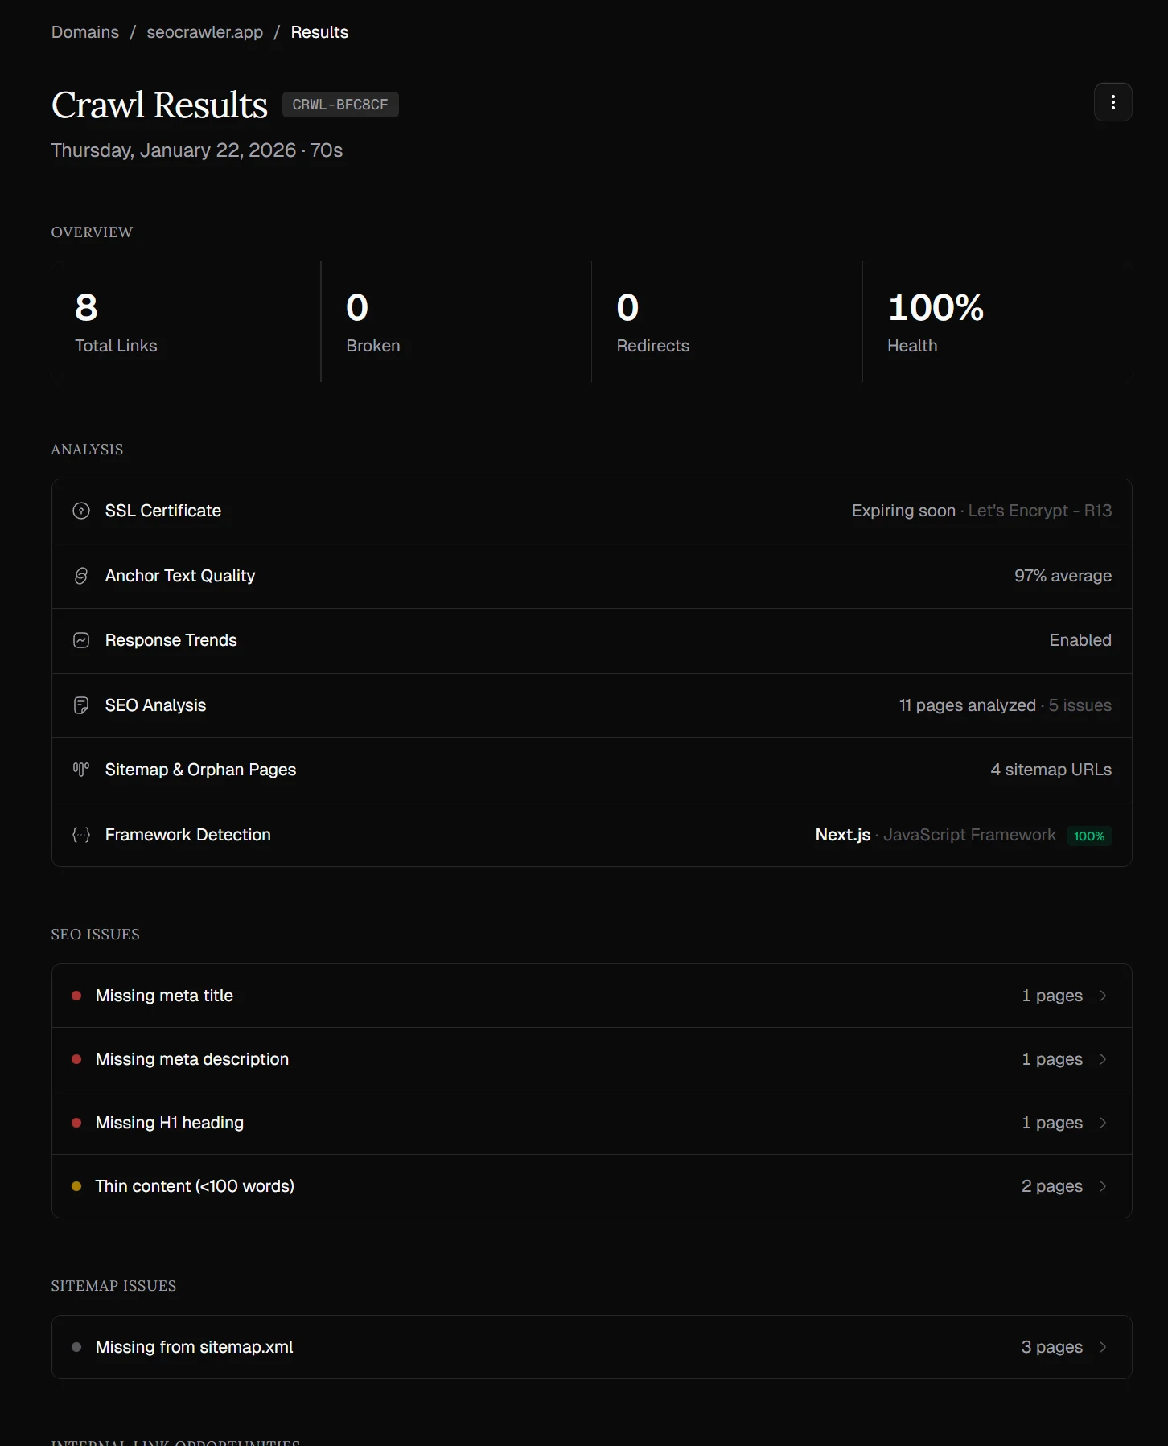Screen dimensions: 1168x1446
Task: Click the 100% Health stat value
Action: [x=936, y=307]
